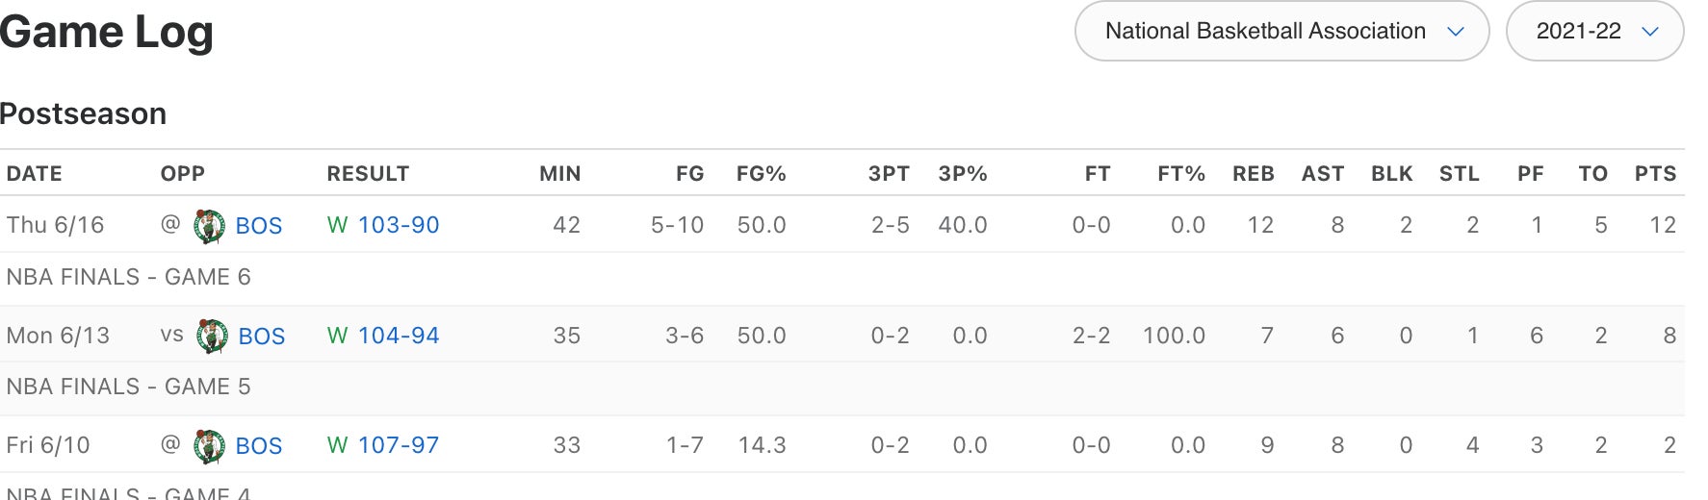Viewport: 1708px width, 500px height.
Task: Click Celtics logo in Fri 6/10 row
Action: (x=209, y=446)
